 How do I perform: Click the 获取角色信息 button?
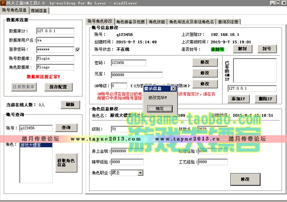click(x=66, y=163)
